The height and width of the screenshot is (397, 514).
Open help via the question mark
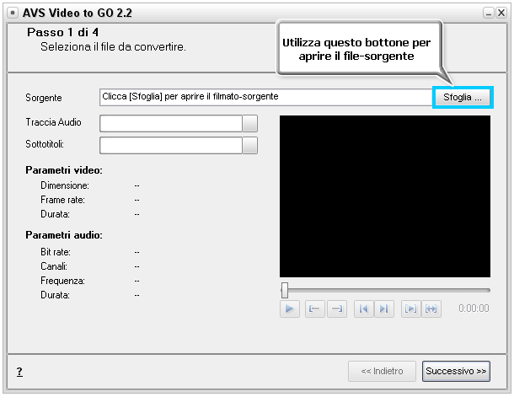19,372
